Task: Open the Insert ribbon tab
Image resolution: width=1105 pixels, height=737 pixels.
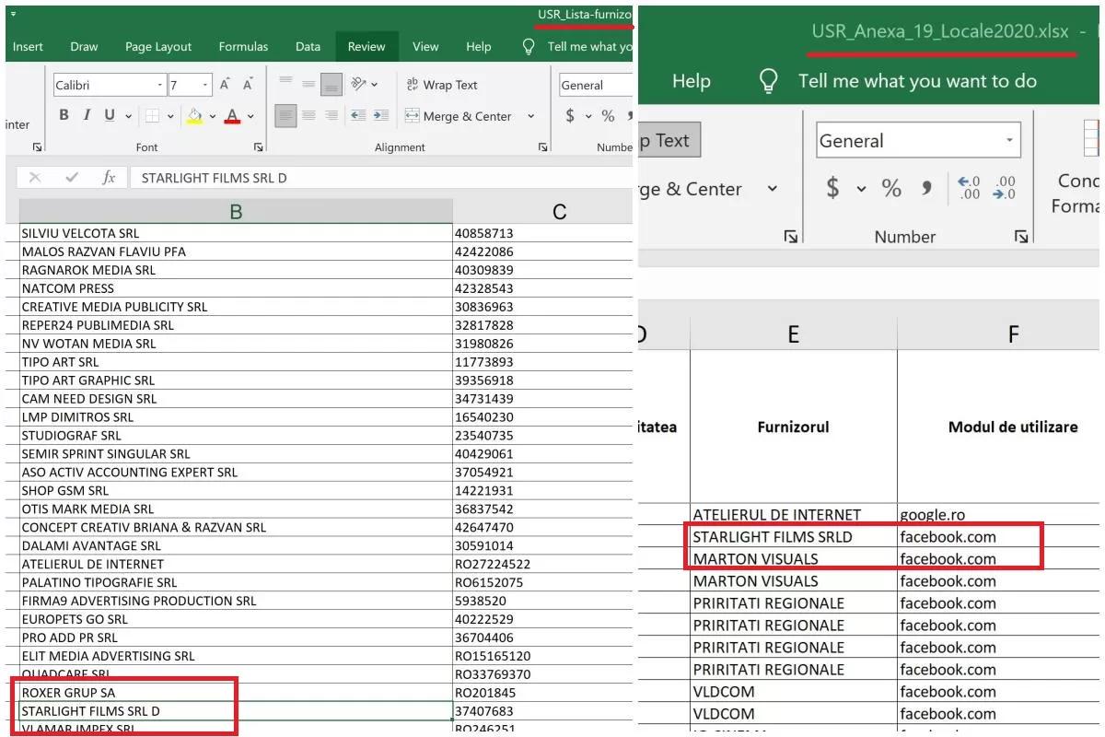Action: coord(28,47)
